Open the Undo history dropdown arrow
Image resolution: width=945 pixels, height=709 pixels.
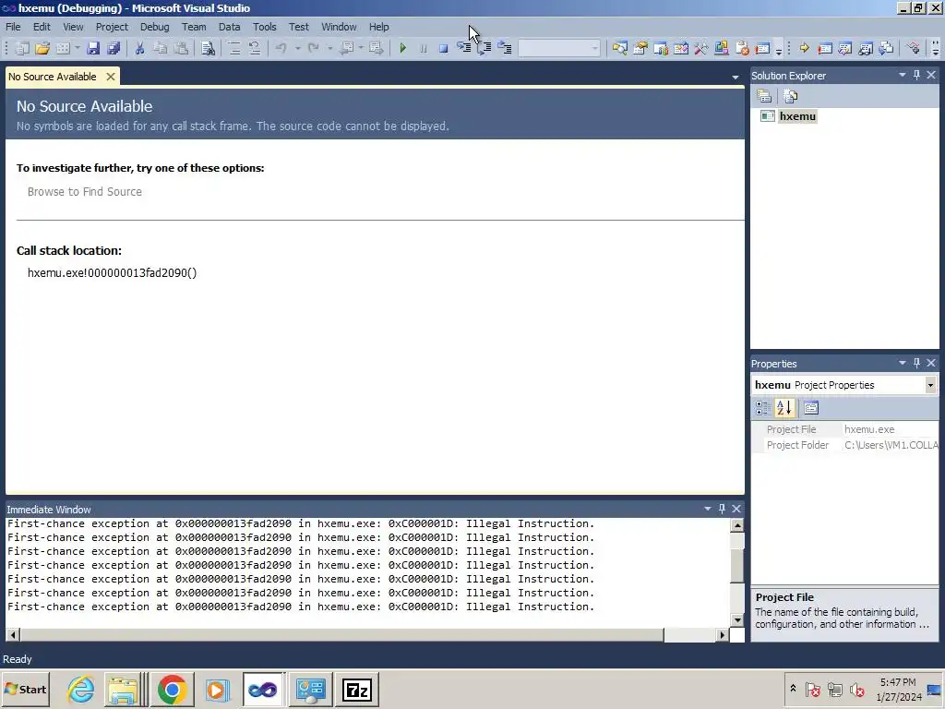[297, 48]
